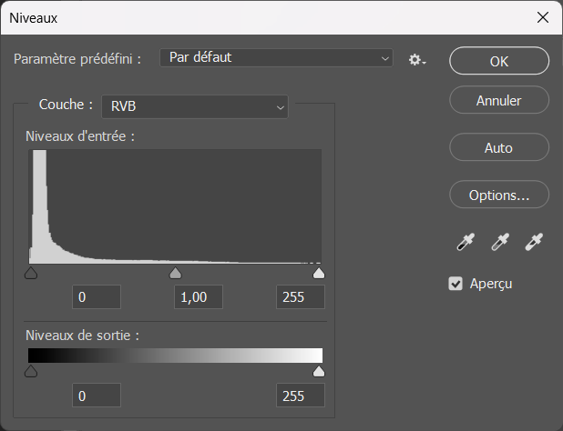Grab the input black point slider
563x431 pixels.
[x=31, y=273]
